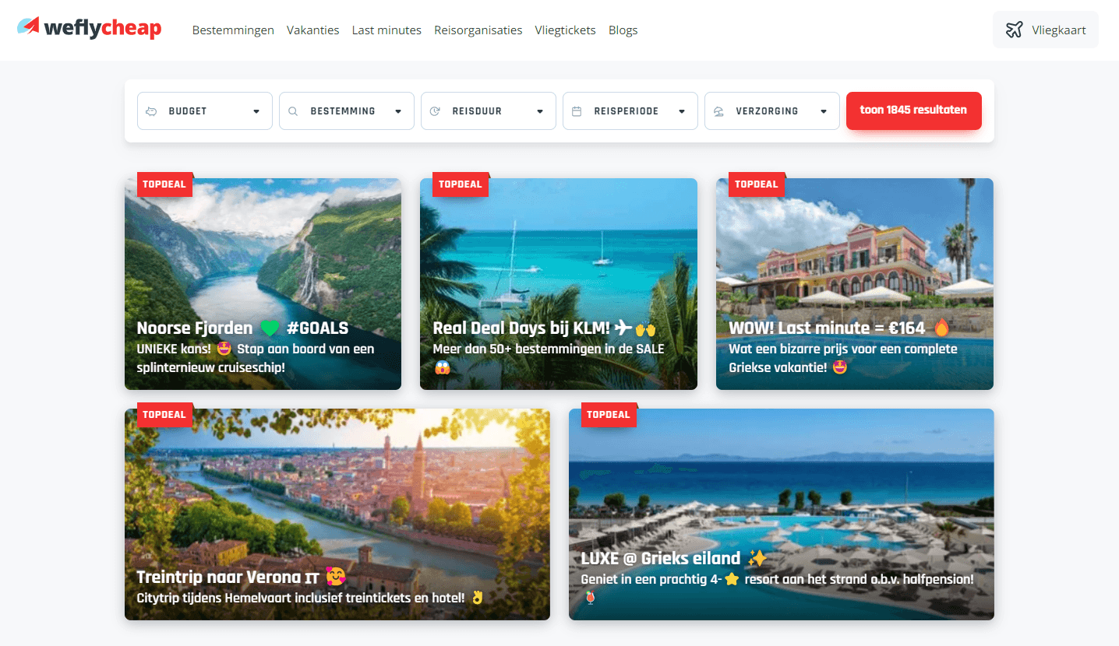Click the magnifier icon in Bestemming
This screenshot has width=1119, height=646.
pos(293,111)
